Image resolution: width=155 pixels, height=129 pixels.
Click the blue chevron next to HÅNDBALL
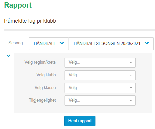pos(62,43)
